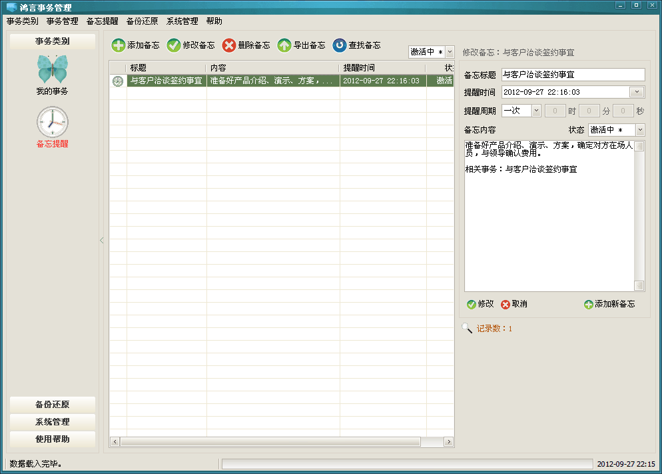The image size is (662, 474).
Task: Click the minutes 分 input field
Action: coord(589,111)
